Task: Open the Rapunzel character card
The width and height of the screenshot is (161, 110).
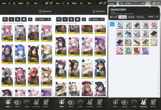Action: (47, 54)
